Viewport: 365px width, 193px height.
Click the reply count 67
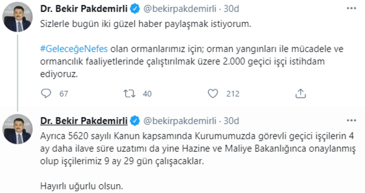(64, 93)
